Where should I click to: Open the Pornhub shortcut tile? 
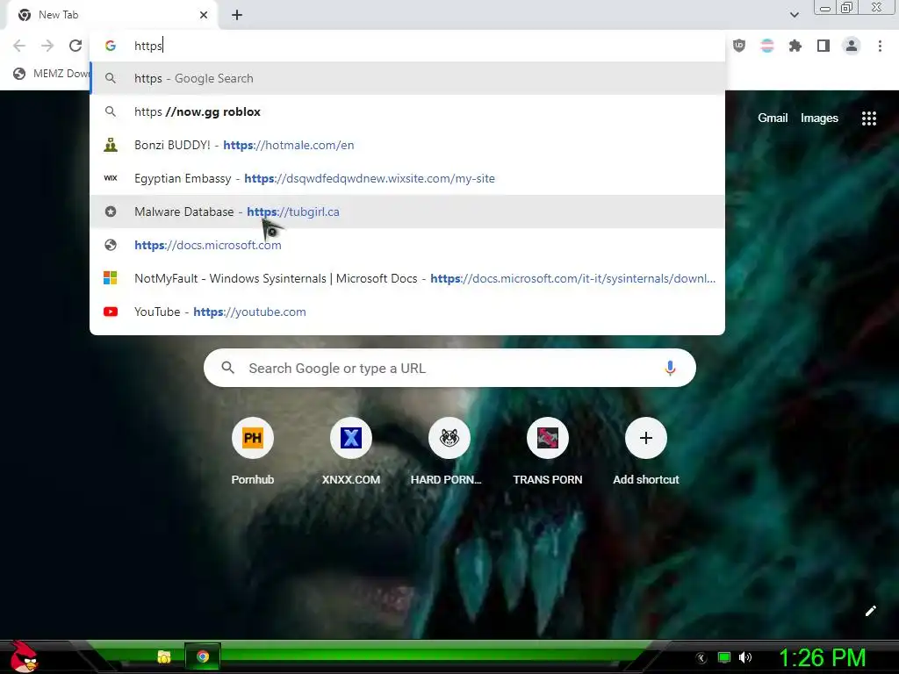point(253,452)
